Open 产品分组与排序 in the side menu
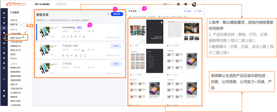The width and height of the screenshot is (277, 112). pyautogui.click(x=16, y=42)
